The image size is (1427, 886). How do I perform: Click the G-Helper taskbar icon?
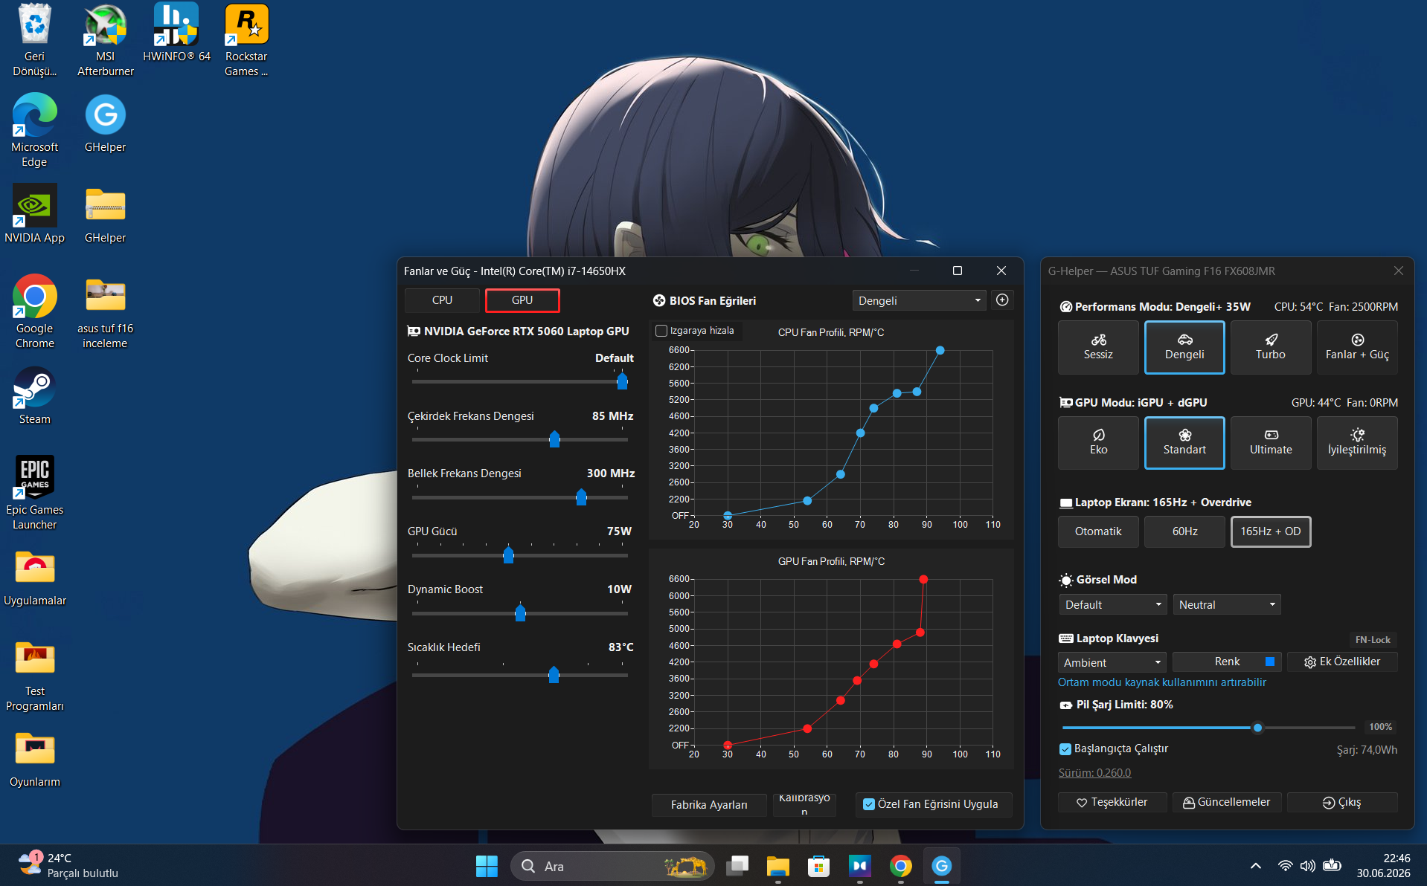942,866
